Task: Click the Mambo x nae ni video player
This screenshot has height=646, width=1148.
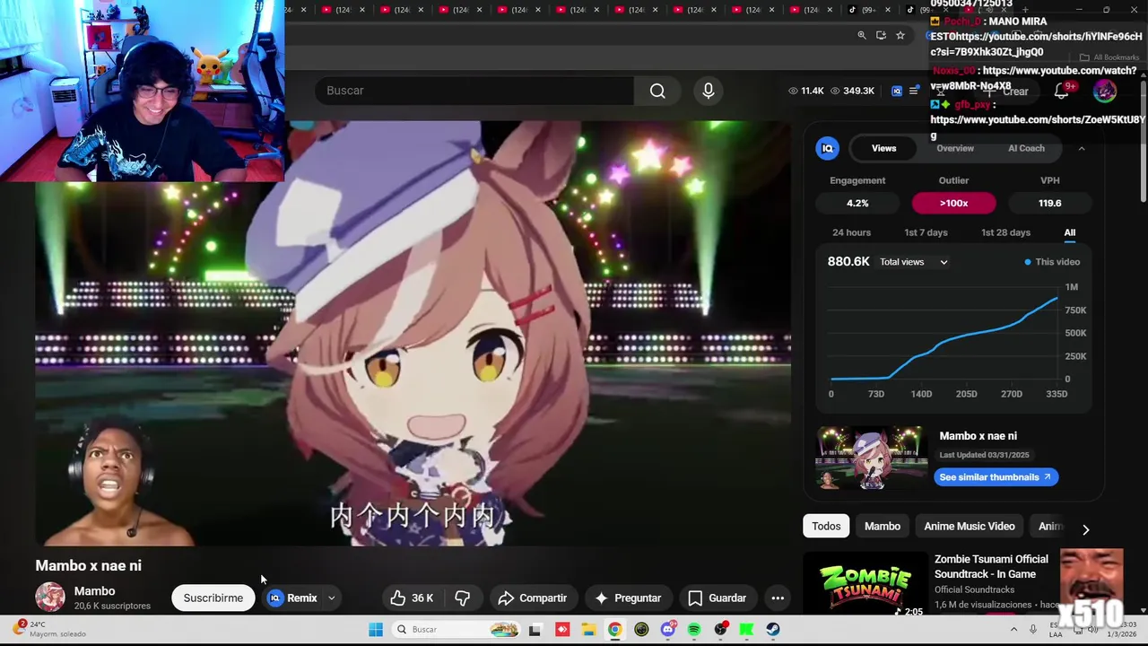Action: pos(413,333)
